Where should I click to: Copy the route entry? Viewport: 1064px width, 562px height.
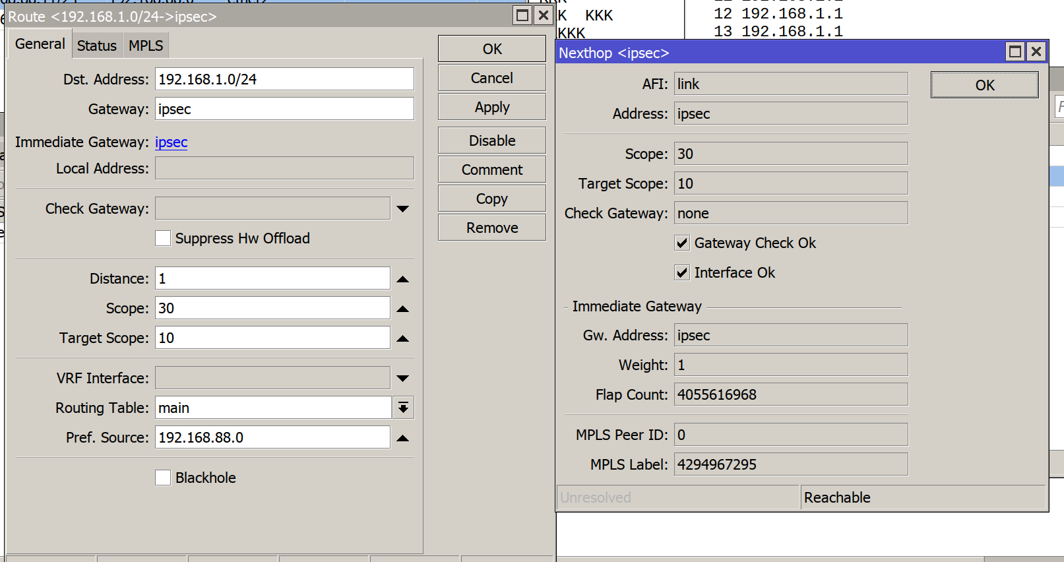pos(492,199)
